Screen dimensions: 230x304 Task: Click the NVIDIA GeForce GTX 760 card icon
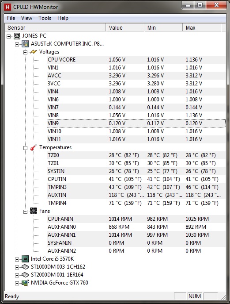(x=25, y=283)
